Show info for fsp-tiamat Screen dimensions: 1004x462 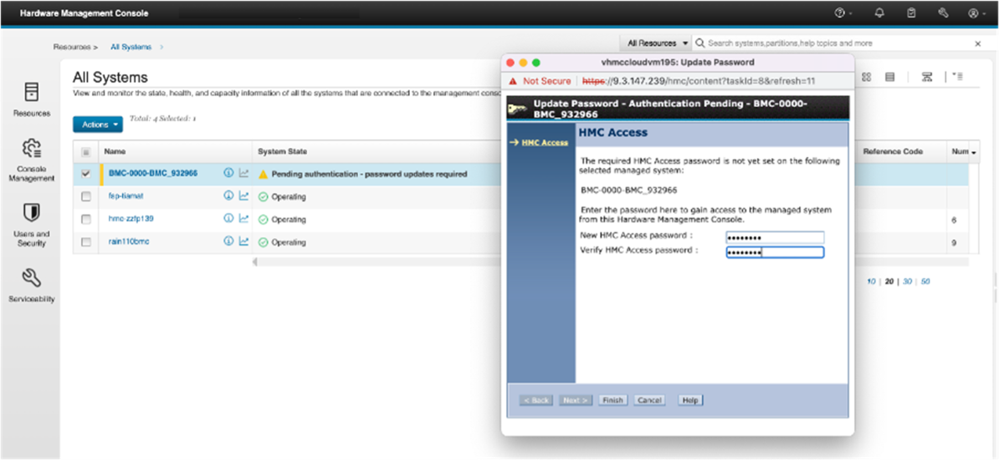pos(228,196)
